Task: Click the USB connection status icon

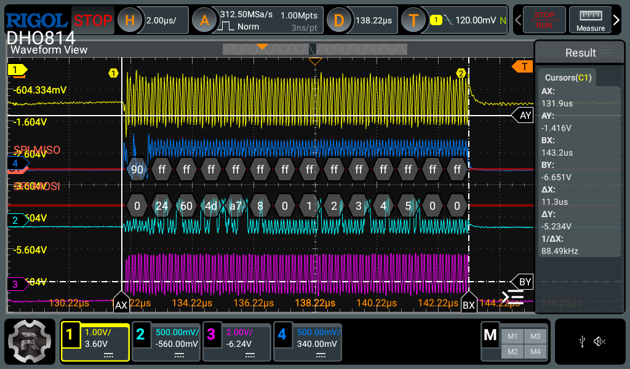Action: (x=582, y=342)
